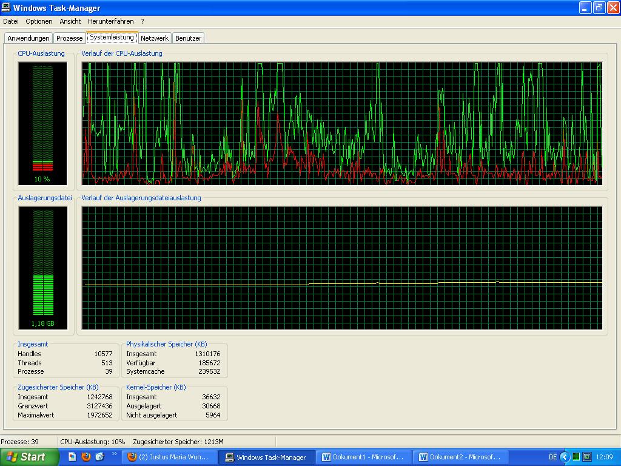
Task: Switch to Dokument1 Word taskbar button
Action: 363,457
